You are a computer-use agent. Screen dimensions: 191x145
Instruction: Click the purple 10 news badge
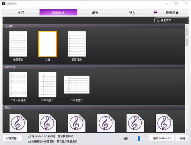click(x=155, y=12)
